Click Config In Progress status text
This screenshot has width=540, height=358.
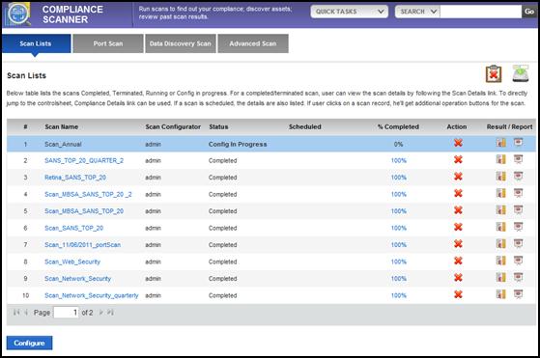(238, 144)
